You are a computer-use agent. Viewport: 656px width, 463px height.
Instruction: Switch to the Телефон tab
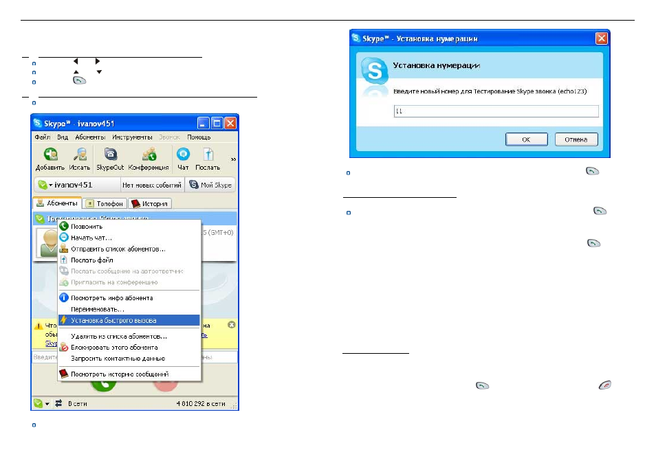pyautogui.click(x=105, y=203)
